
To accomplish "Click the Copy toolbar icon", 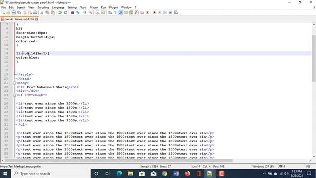I will pyautogui.click(x=47, y=12).
